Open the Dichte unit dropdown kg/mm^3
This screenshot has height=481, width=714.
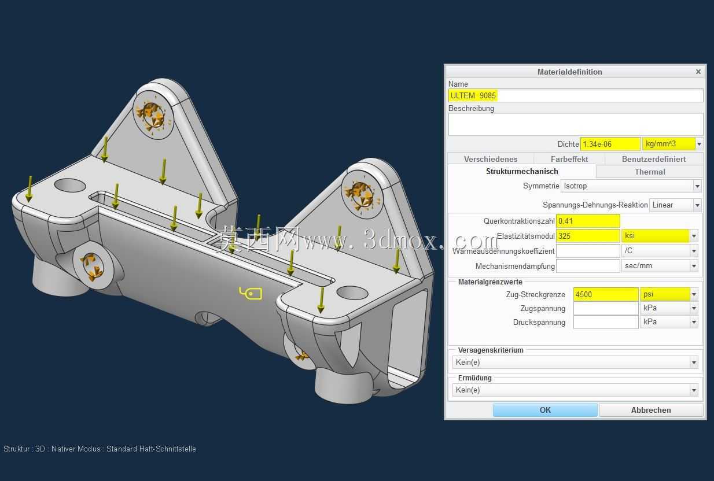point(672,144)
